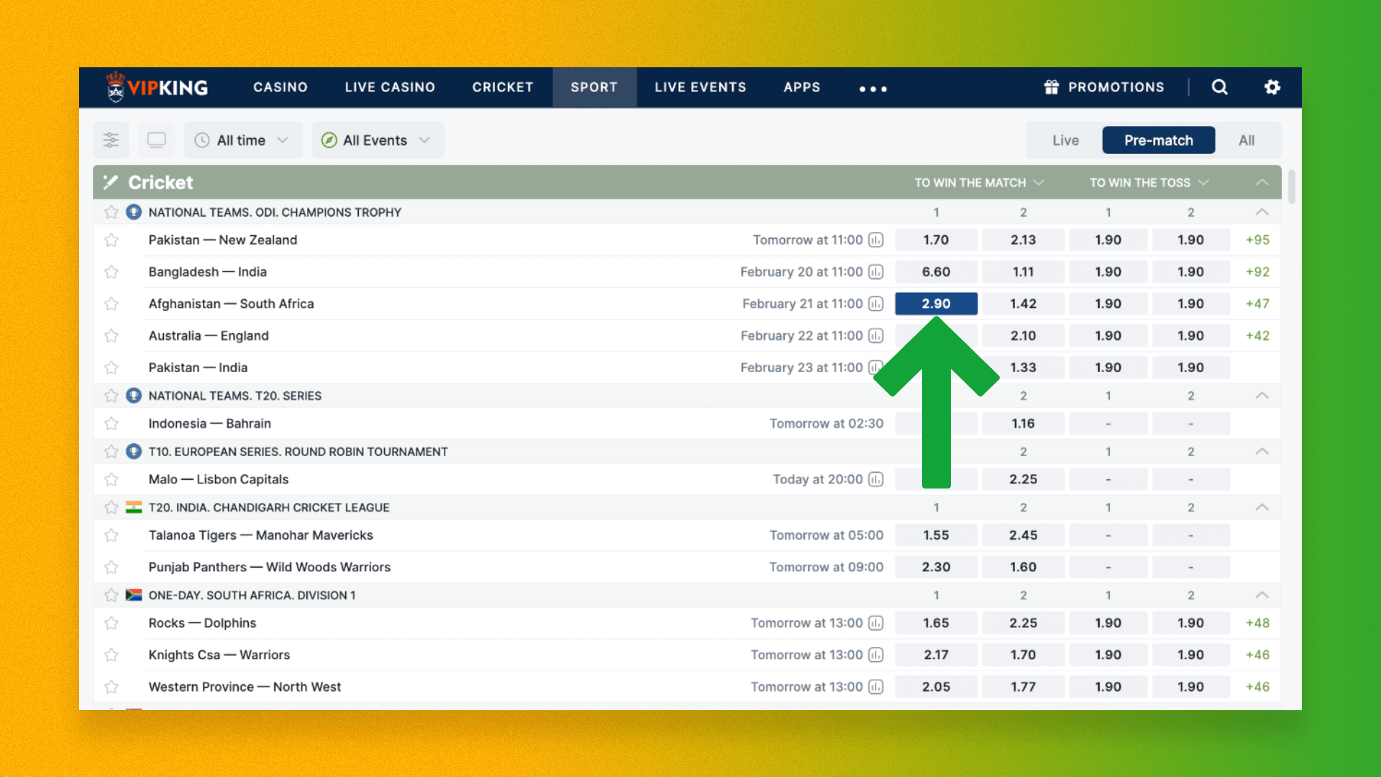1381x777 pixels.
Task: Favorite the Afghanistan — South Africa match
Action: click(x=111, y=304)
